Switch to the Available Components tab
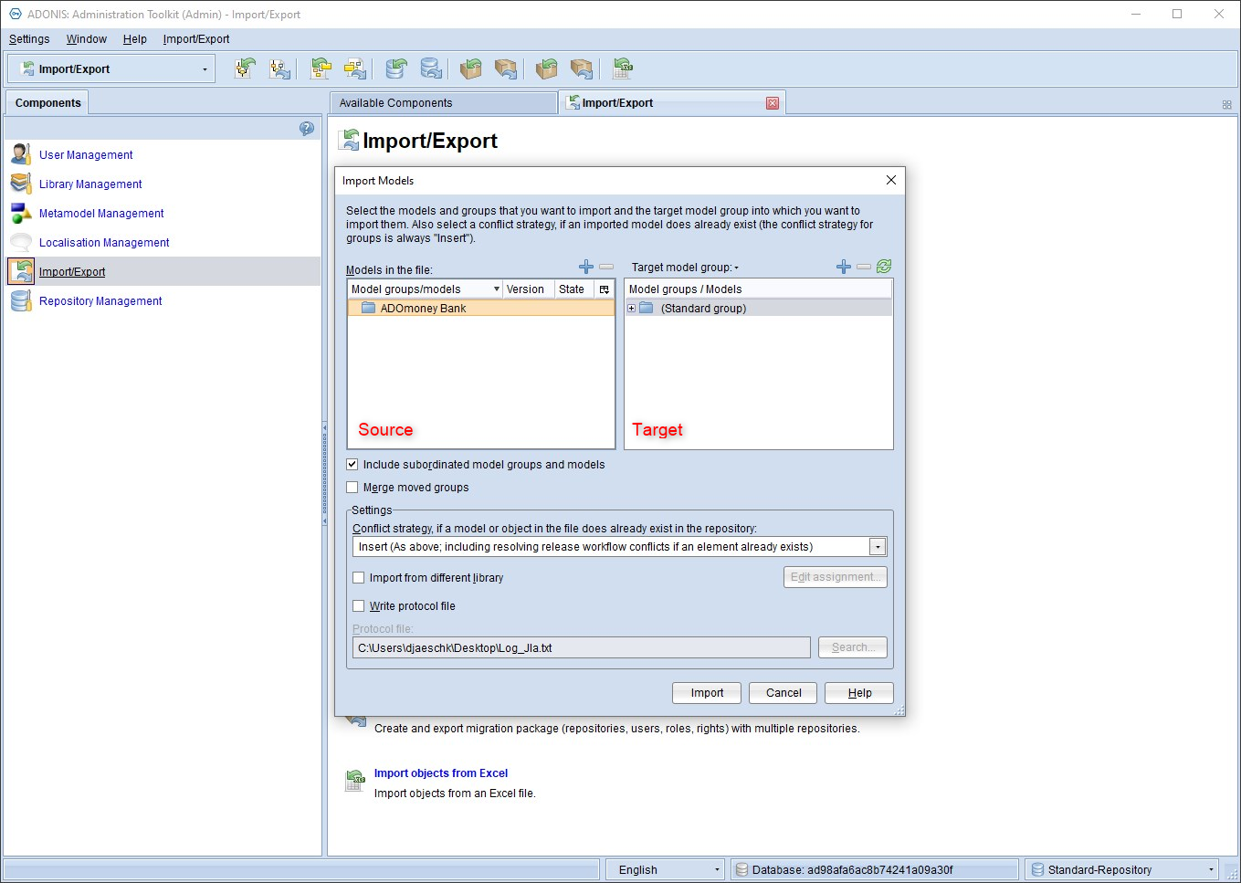 (443, 103)
